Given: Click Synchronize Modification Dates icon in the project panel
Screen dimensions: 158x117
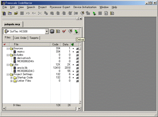Looking at the screenshot, I should pos(58,31).
